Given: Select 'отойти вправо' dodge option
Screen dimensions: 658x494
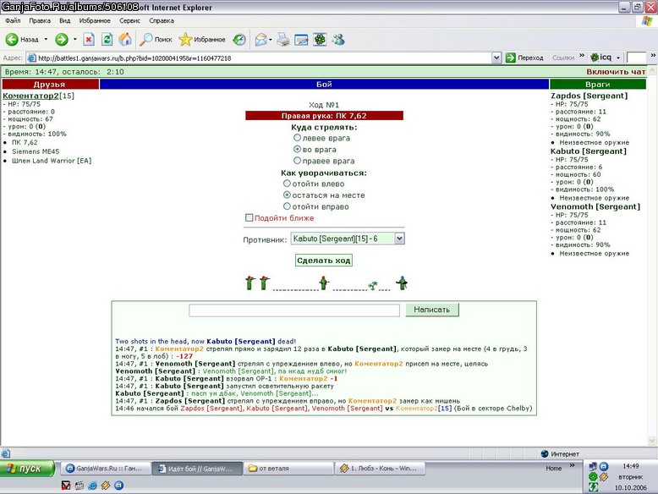Looking at the screenshot, I should pos(287,206).
